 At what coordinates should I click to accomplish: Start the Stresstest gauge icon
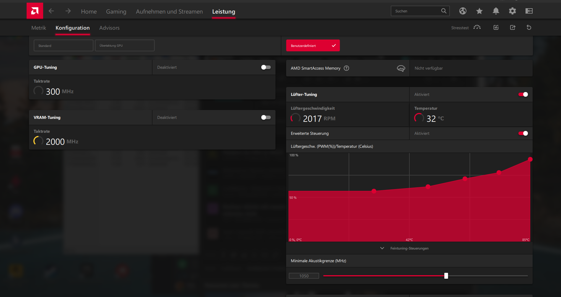coord(477,27)
